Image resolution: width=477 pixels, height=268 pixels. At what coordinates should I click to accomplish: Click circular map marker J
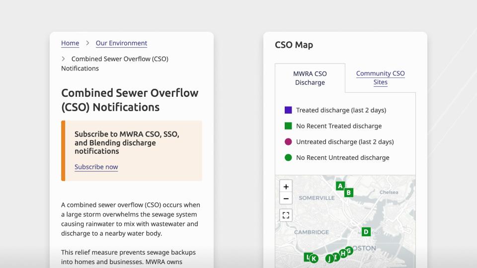point(329,259)
